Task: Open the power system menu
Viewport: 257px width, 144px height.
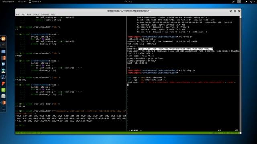Action: coord(252,2)
